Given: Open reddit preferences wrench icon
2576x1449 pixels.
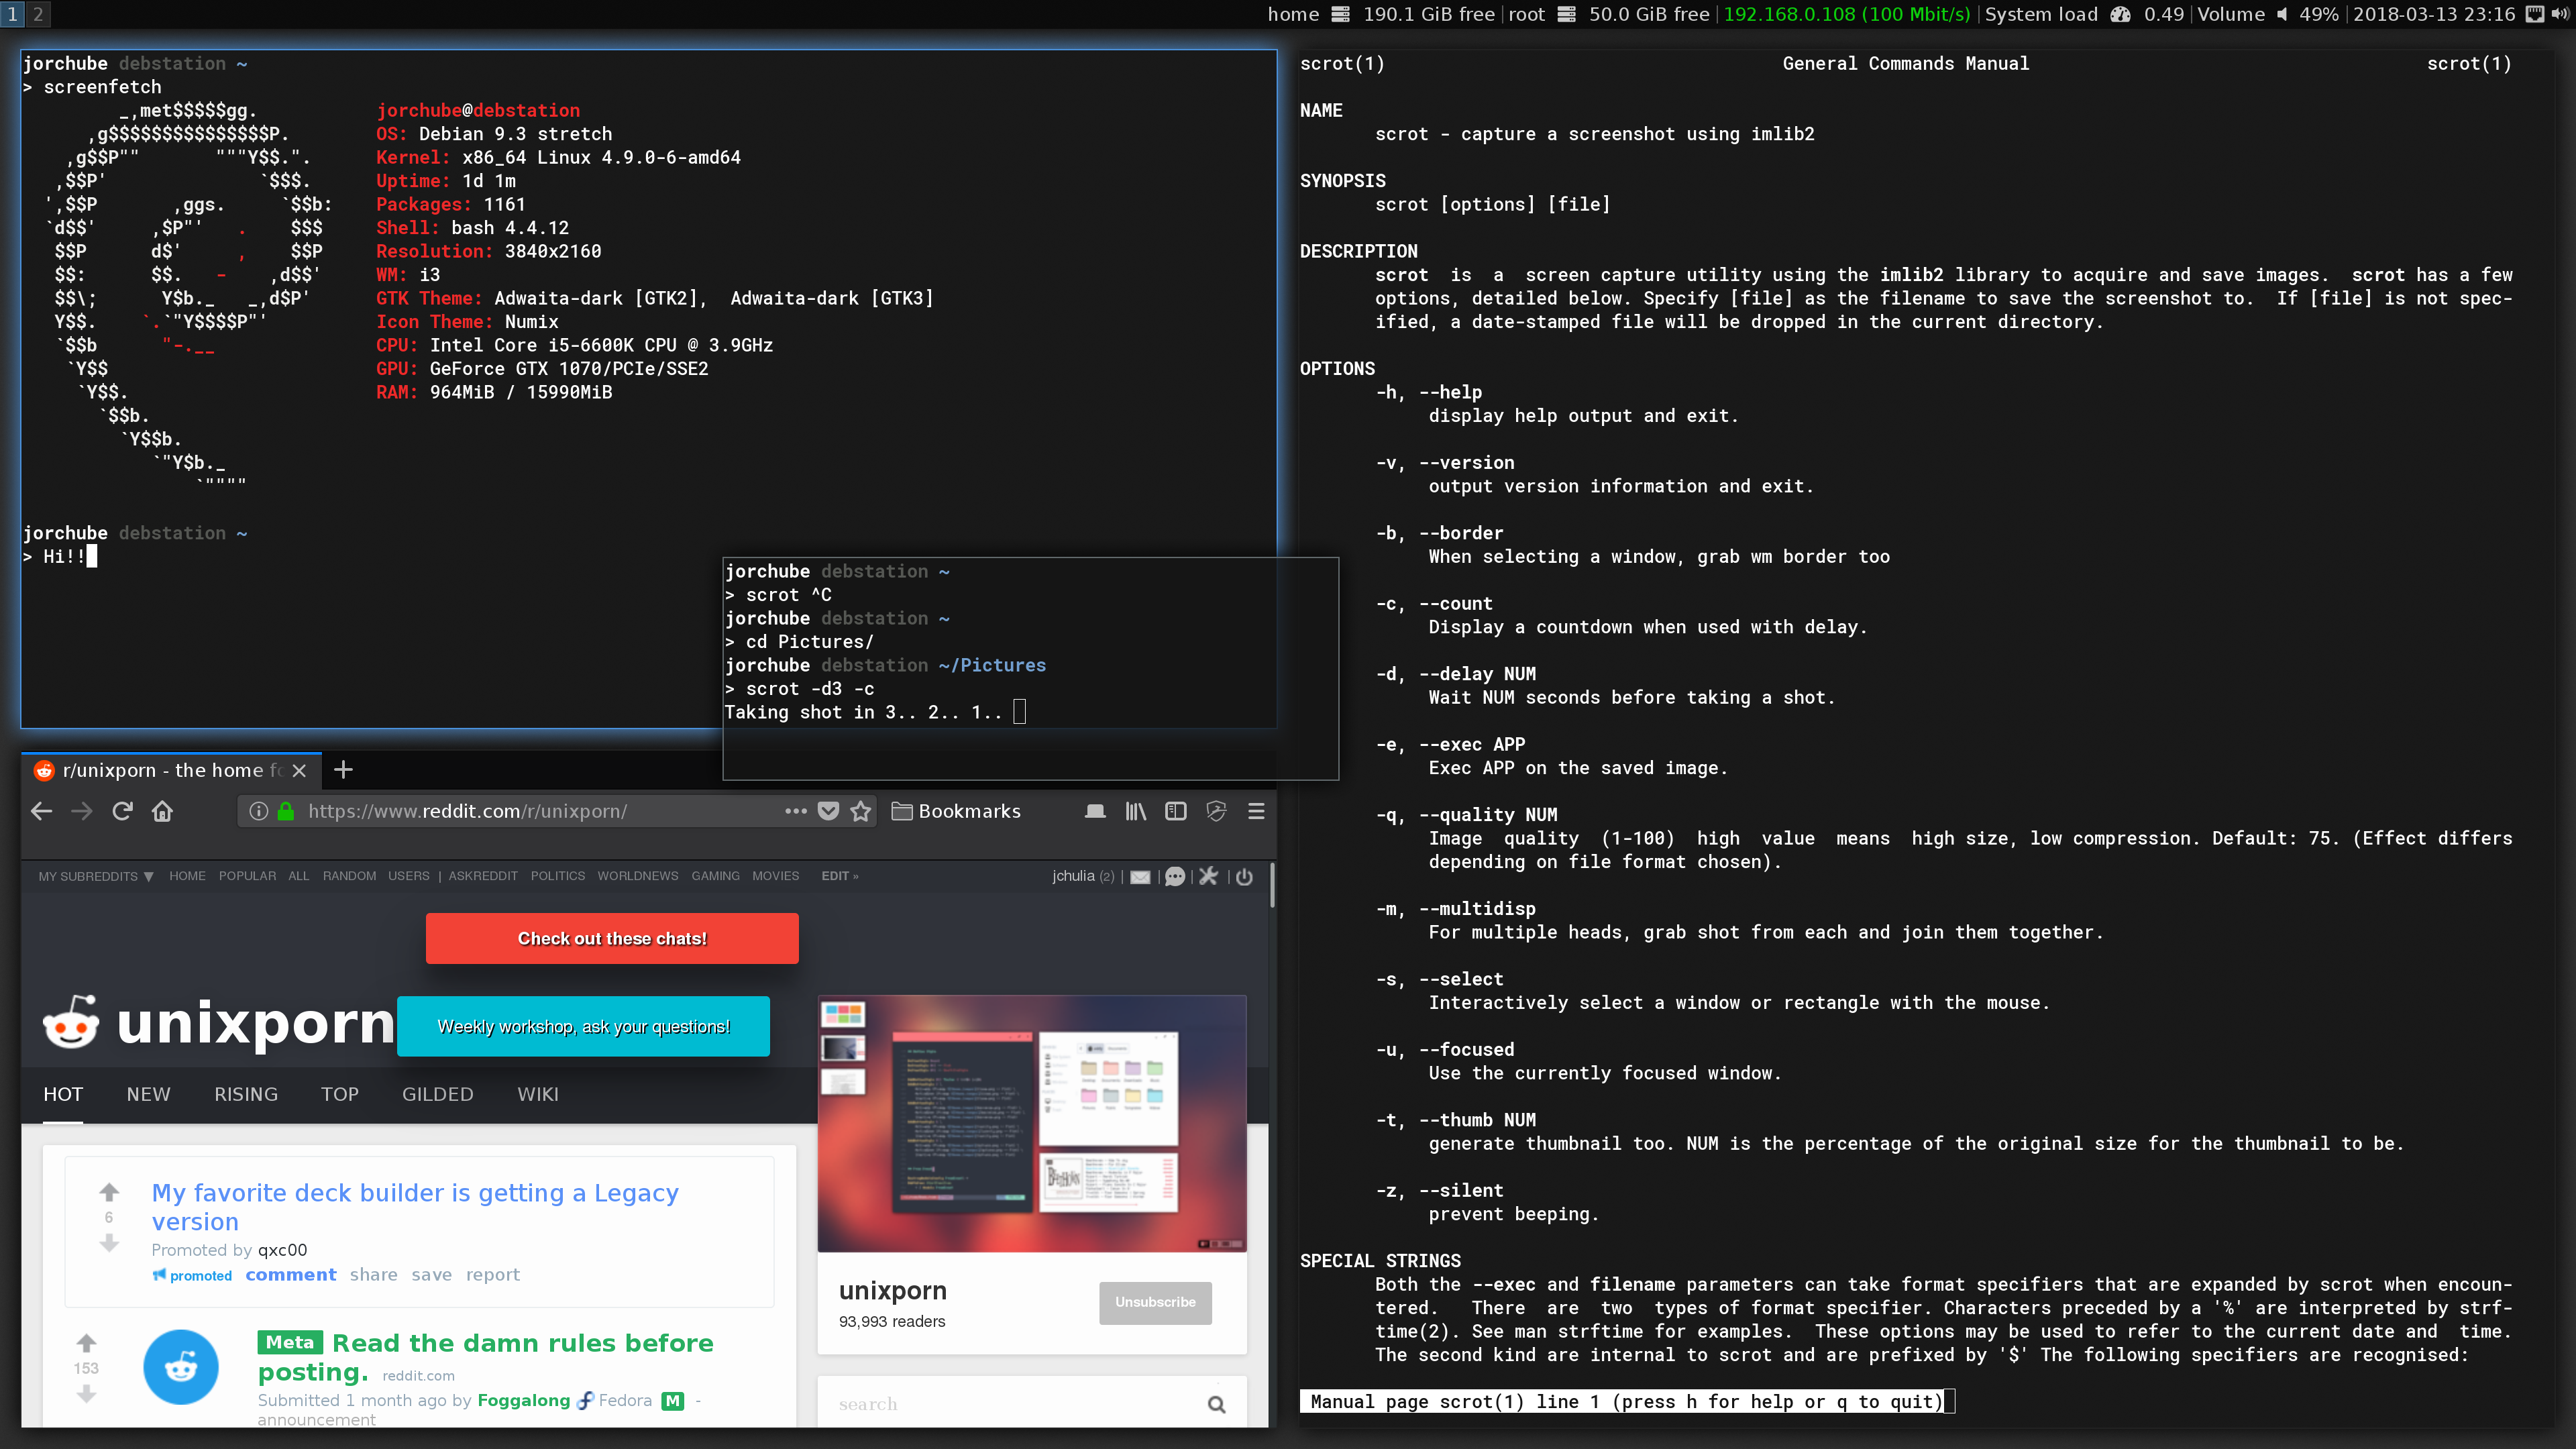Looking at the screenshot, I should click(x=1208, y=877).
